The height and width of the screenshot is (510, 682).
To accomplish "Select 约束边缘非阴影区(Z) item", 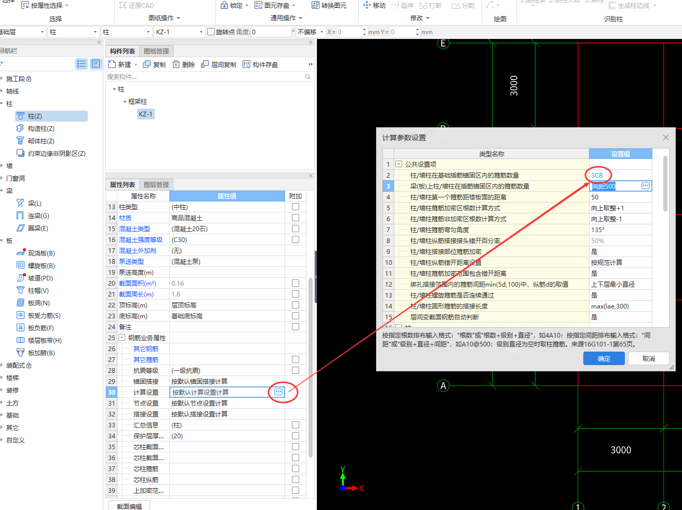I will pyautogui.click(x=51, y=154).
